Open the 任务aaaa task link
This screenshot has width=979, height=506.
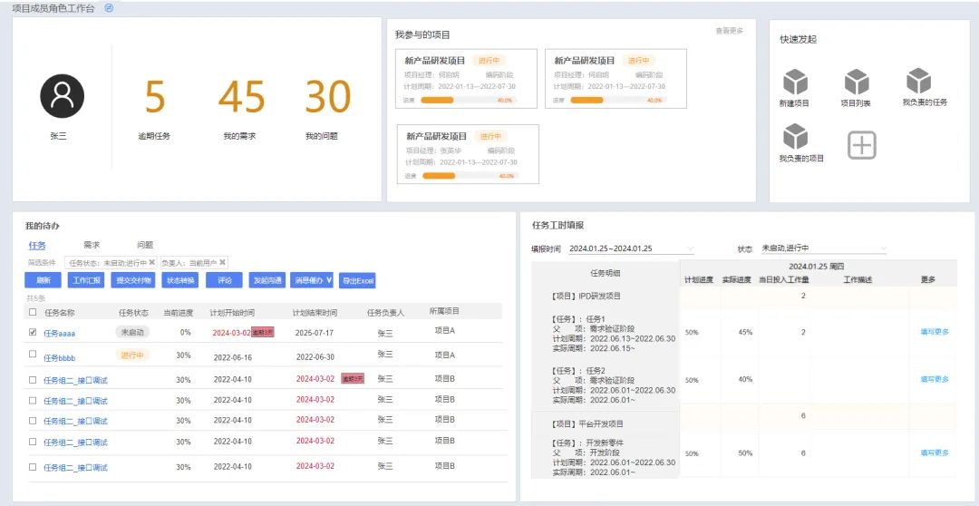59,334
